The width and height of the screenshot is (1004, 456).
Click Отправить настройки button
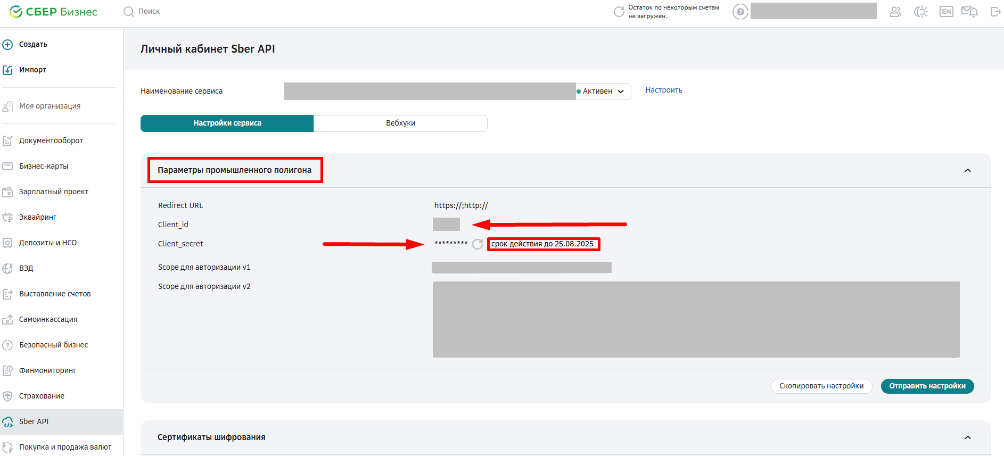(x=927, y=386)
